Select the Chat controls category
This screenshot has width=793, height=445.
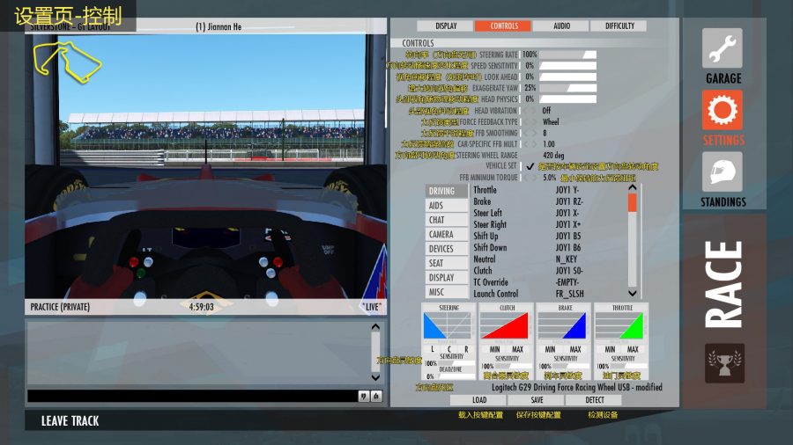point(447,220)
